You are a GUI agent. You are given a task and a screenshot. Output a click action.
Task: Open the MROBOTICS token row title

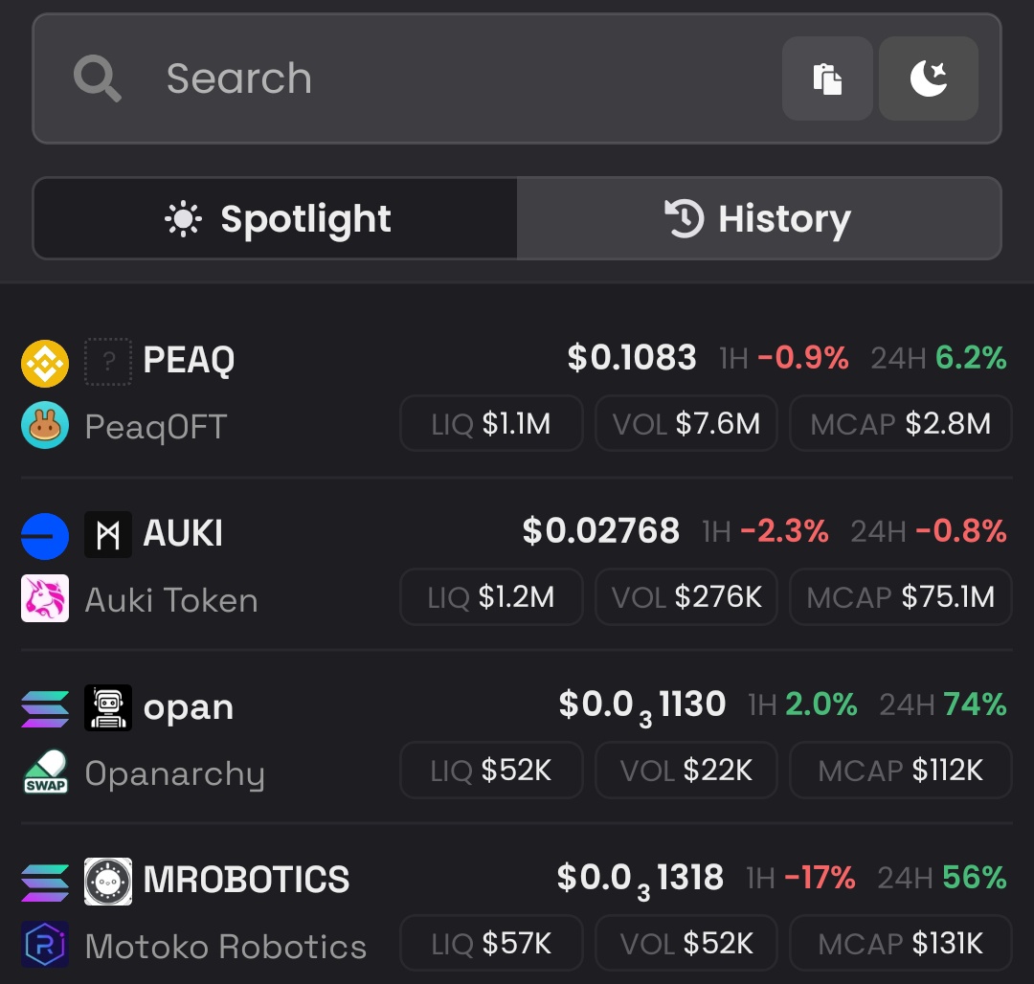246,880
